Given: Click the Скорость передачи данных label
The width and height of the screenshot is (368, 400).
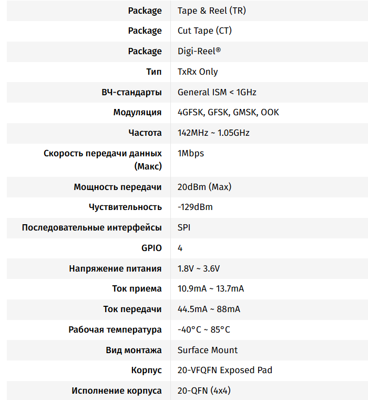Looking at the screenshot, I should point(103,154).
